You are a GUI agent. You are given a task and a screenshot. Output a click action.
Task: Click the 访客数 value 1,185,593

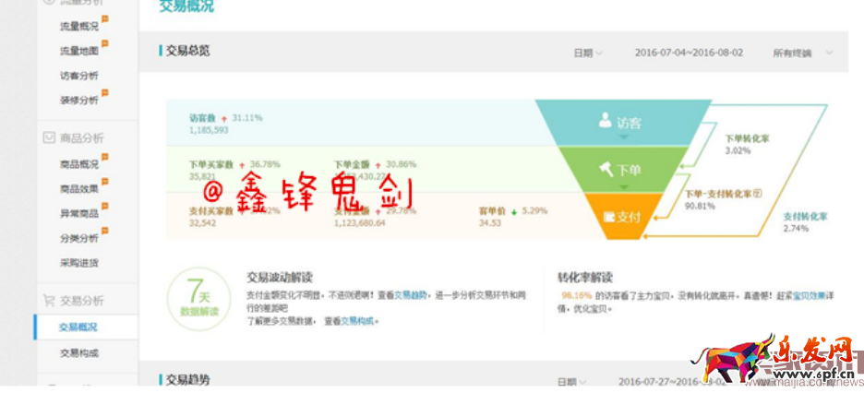click(209, 130)
